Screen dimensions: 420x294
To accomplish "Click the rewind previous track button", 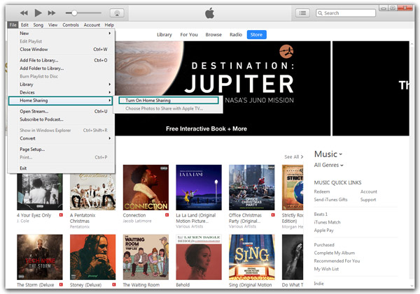I will coord(24,13).
